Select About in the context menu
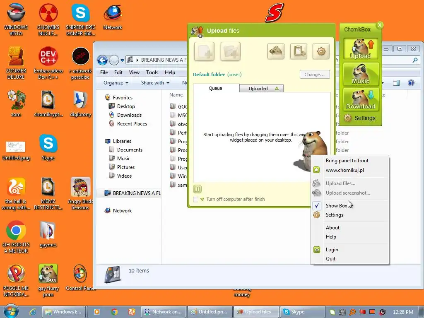The image size is (424, 318). pyautogui.click(x=332, y=228)
